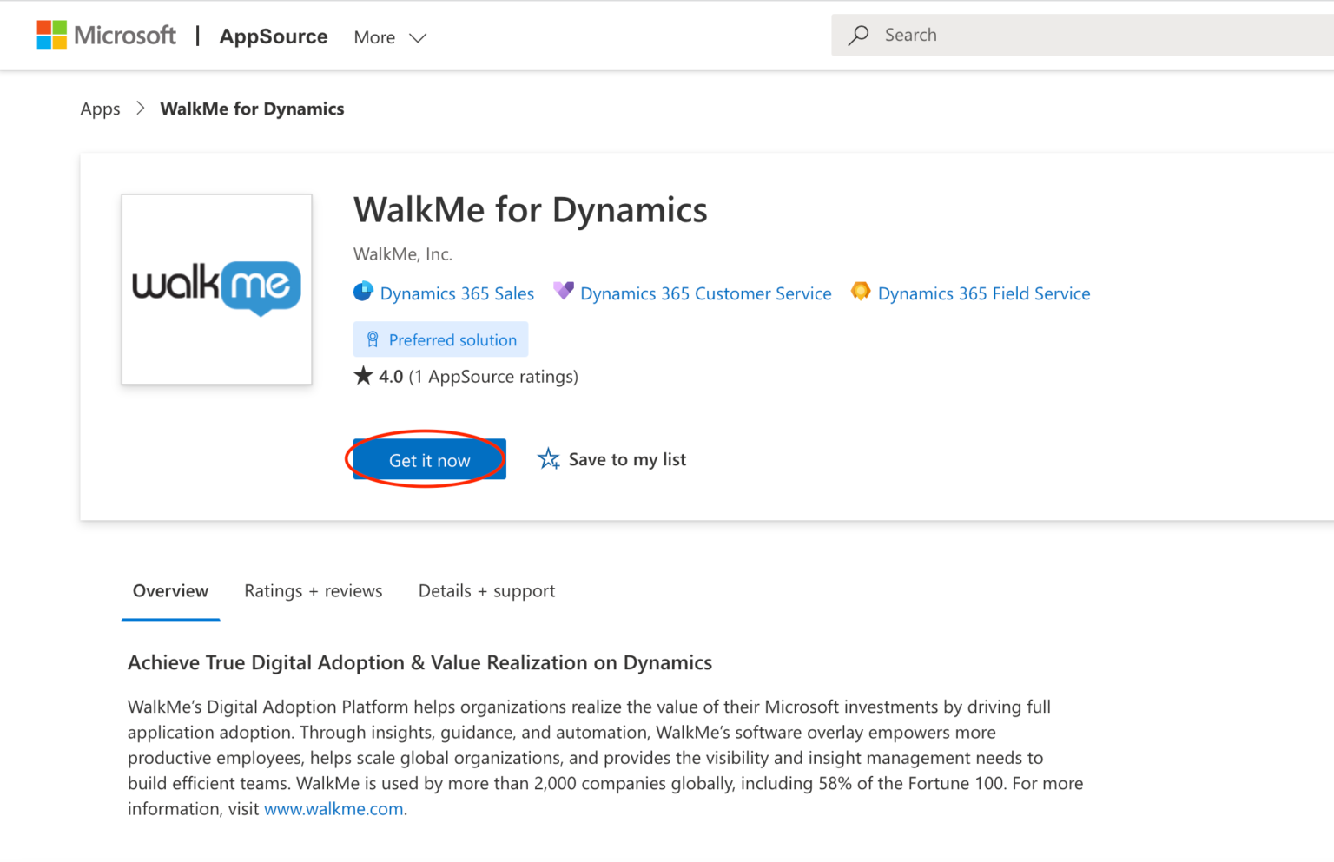
Task: Click the Dynamics 365 Field Service badge icon
Action: point(861,291)
